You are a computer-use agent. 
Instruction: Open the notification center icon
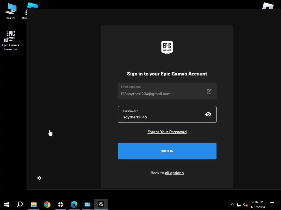click(272, 205)
